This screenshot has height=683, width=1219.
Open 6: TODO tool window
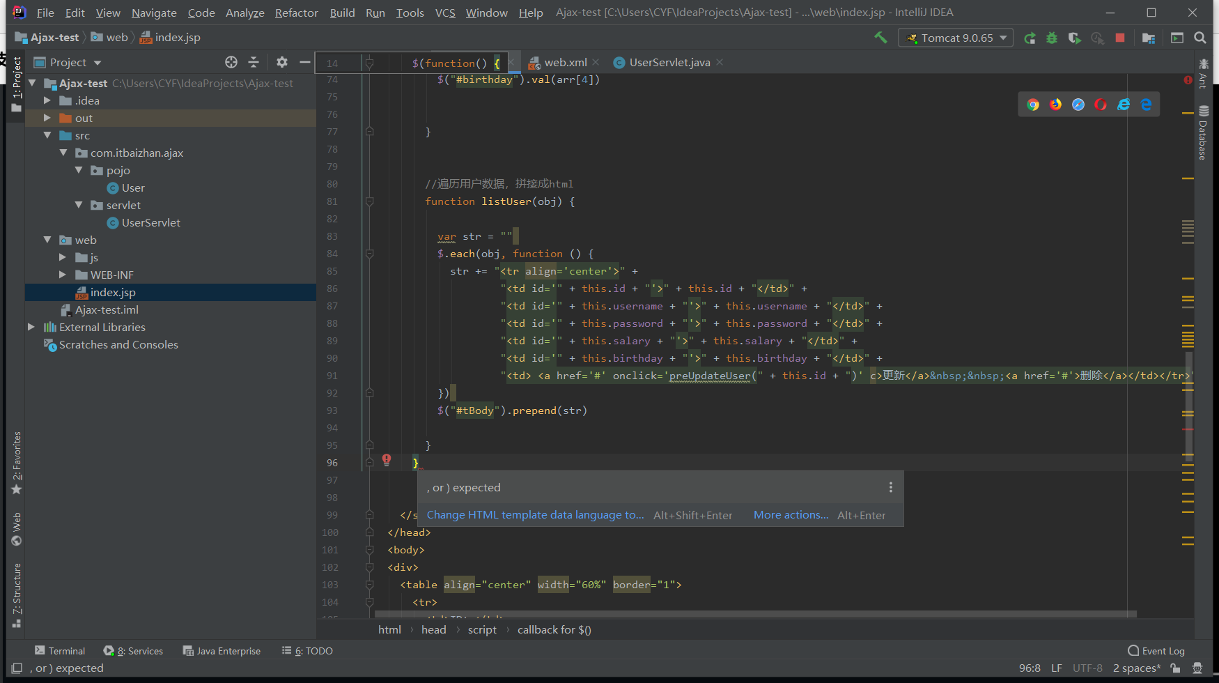[x=307, y=651]
